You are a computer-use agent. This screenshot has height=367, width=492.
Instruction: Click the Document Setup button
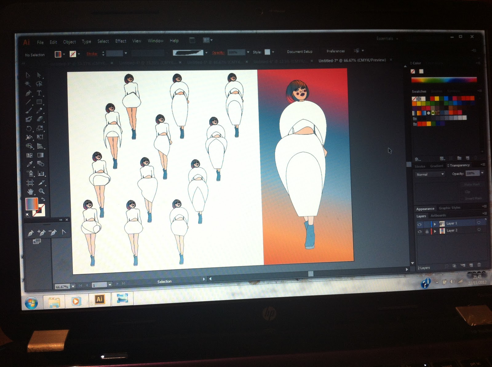300,52
